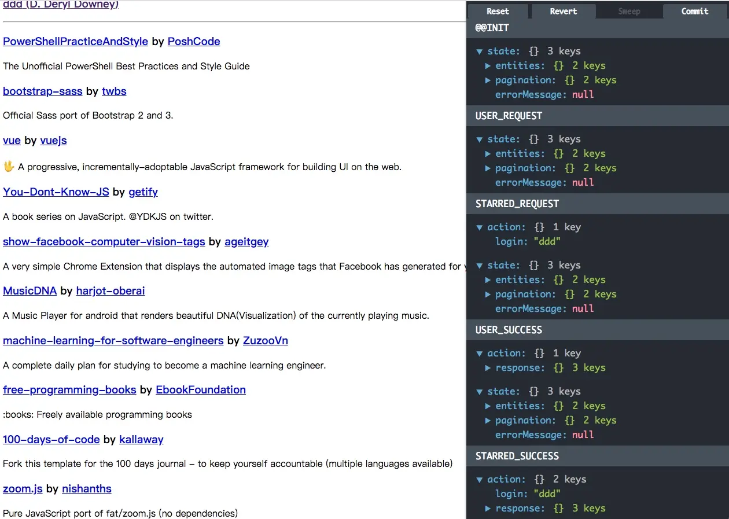Visit the EbookFoundation owner link

click(201, 390)
